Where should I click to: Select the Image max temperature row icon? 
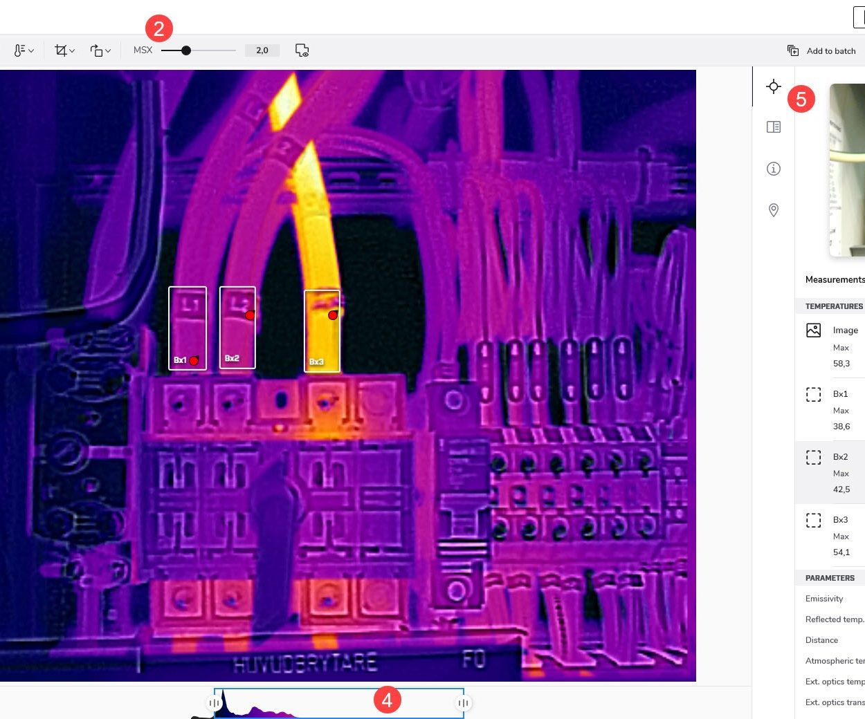pyautogui.click(x=814, y=330)
